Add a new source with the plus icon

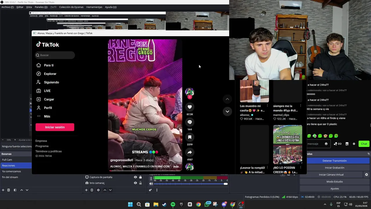(x=86, y=190)
